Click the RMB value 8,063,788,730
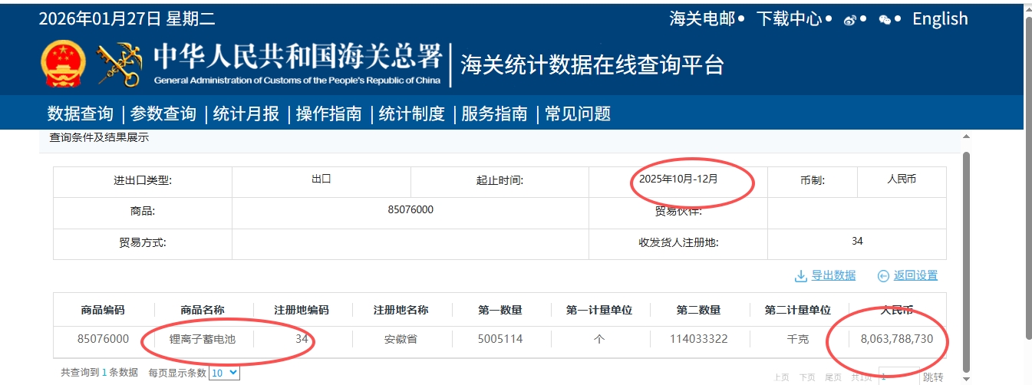The height and width of the screenshot is (385, 1032). [897, 338]
